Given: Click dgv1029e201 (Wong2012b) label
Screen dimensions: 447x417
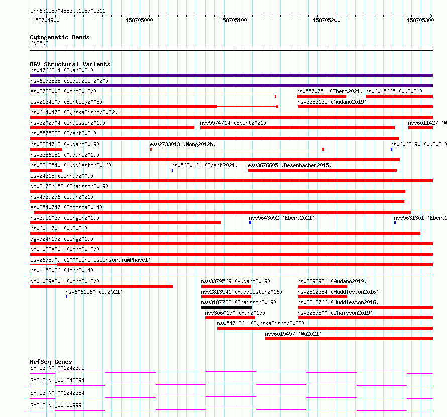Looking at the screenshot, I should coord(65,281).
